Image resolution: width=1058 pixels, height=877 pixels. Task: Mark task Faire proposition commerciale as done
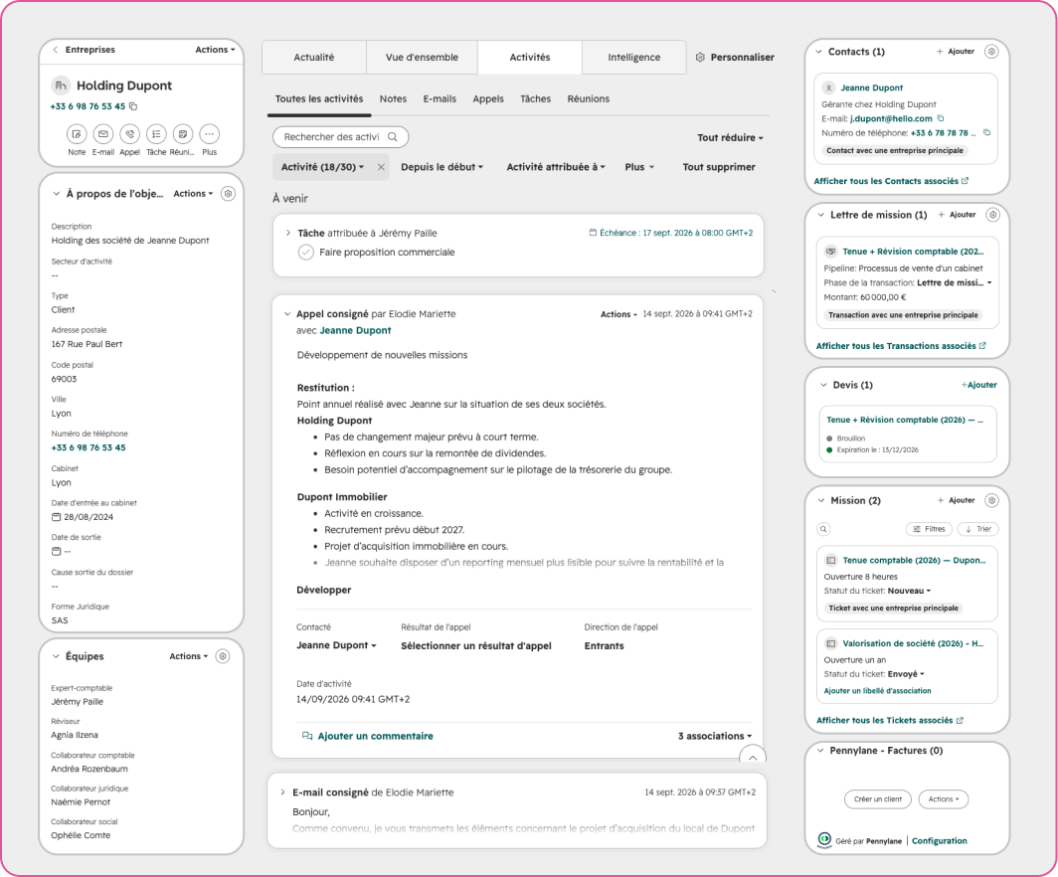[x=305, y=253]
